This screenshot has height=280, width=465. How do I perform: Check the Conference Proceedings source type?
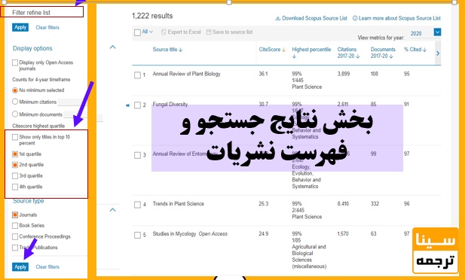point(15,236)
